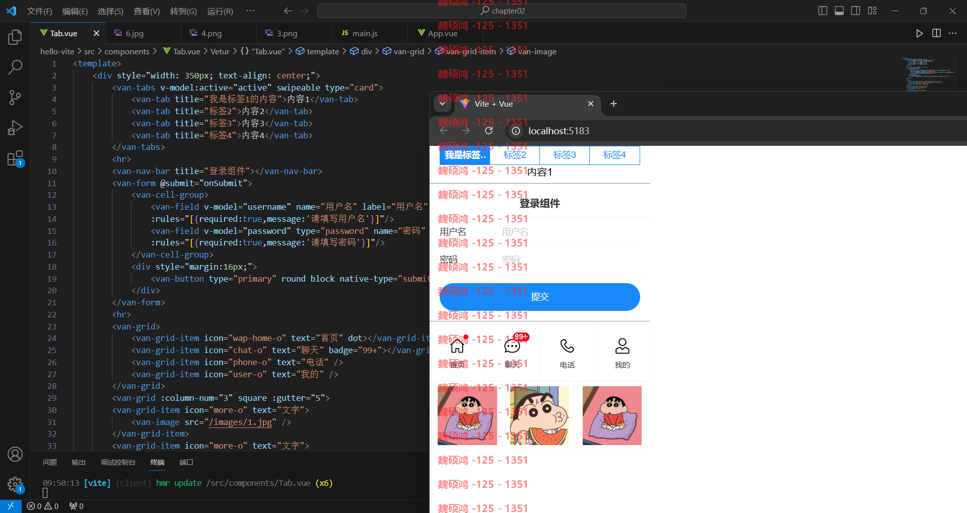The width and height of the screenshot is (967, 513).
Task: Expand the overflow menu ellipsis in title bar
Action: click(250, 11)
